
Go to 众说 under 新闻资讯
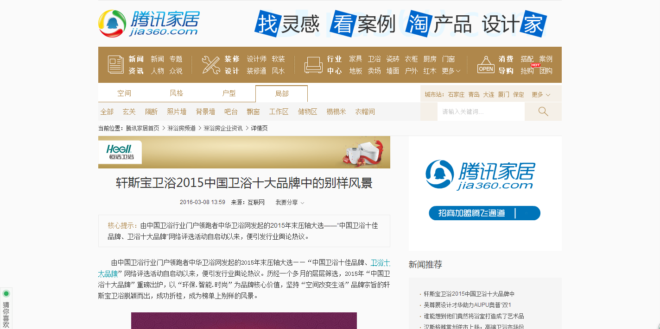(x=176, y=71)
